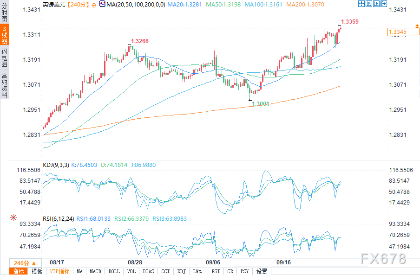
Task: Click the orange circle icon beside 240分 label
Action: (94, 4)
